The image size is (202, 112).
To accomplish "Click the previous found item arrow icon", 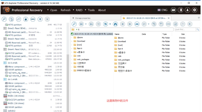I will pos(123,24).
